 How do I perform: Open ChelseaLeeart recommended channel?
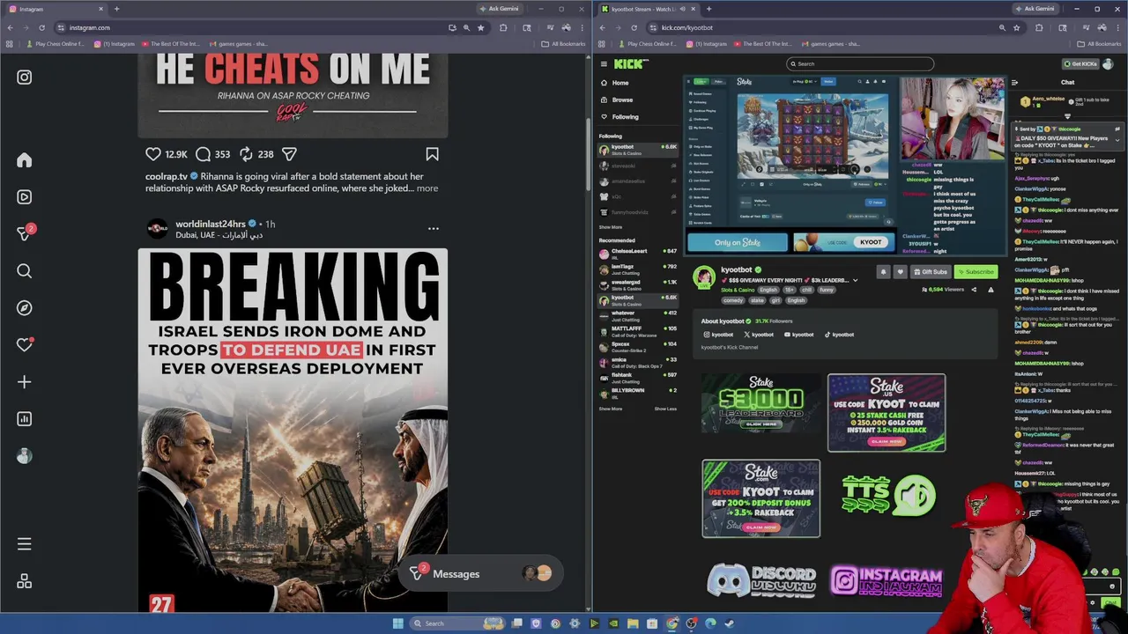638,254
